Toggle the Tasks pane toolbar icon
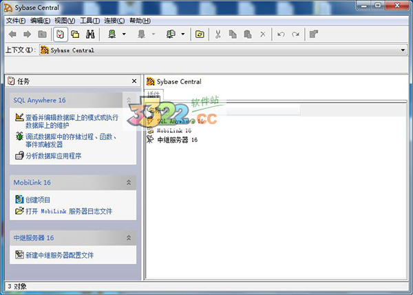This screenshot has width=413, height=295. tap(61, 34)
